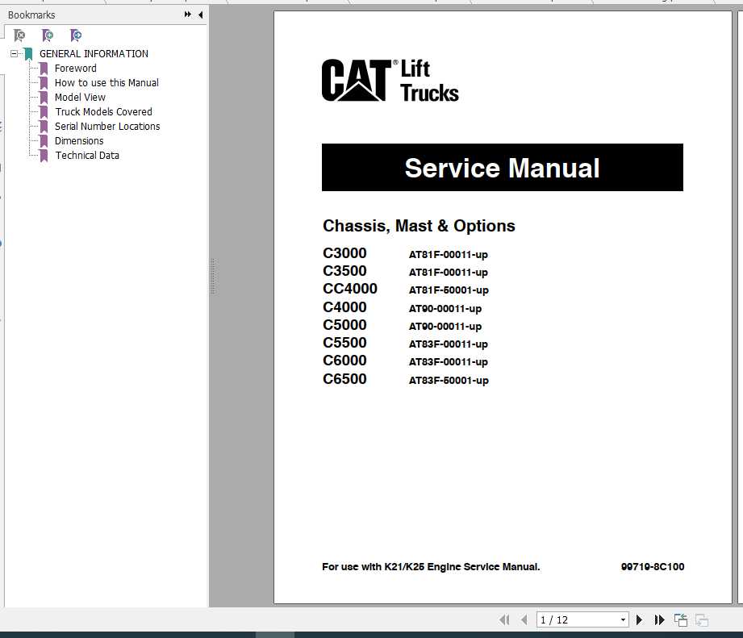Viewport: 743px width, 638px height.
Task: Jump to the last page
Action: [659, 619]
